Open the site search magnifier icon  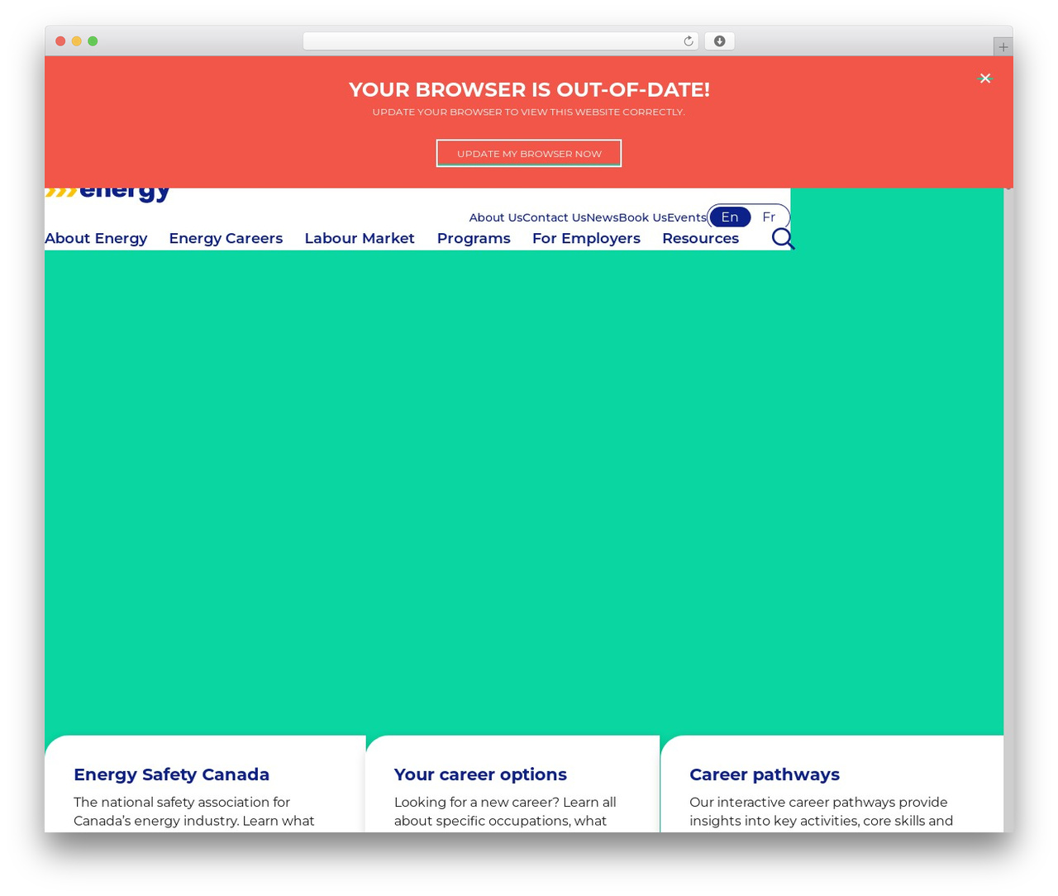pyautogui.click(x=783, y=239)
